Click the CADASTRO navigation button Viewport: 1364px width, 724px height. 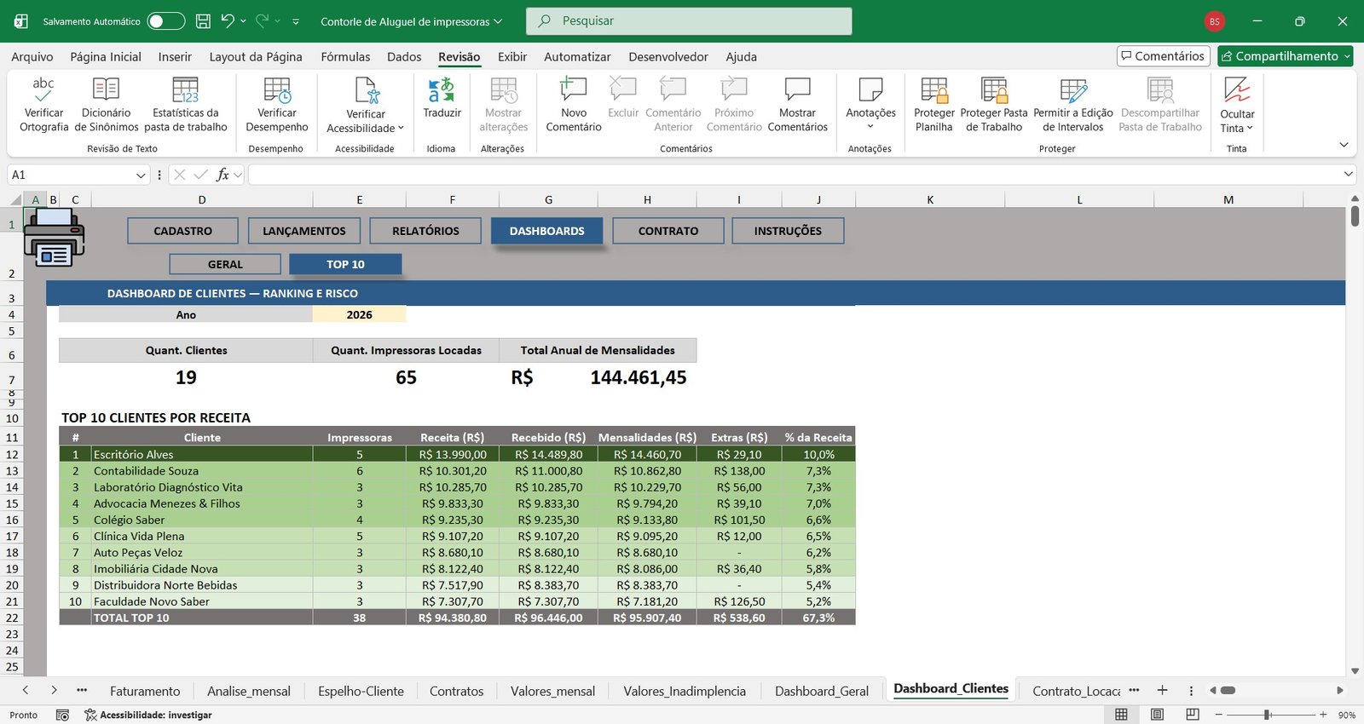tap(182, 231)
